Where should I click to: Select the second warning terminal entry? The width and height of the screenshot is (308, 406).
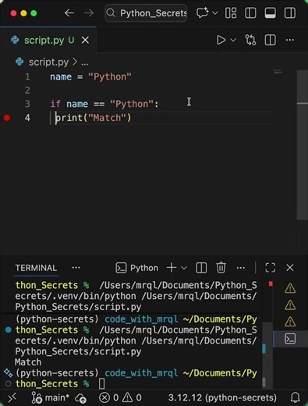click(x=290, y=305)
